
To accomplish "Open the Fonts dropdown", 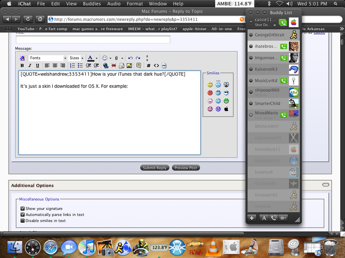I will [47, 58].
